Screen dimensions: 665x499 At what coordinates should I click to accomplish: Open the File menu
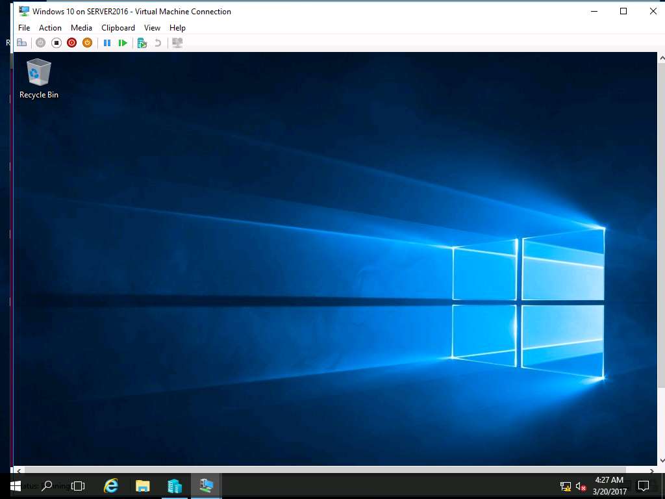[x=24, y=27]
